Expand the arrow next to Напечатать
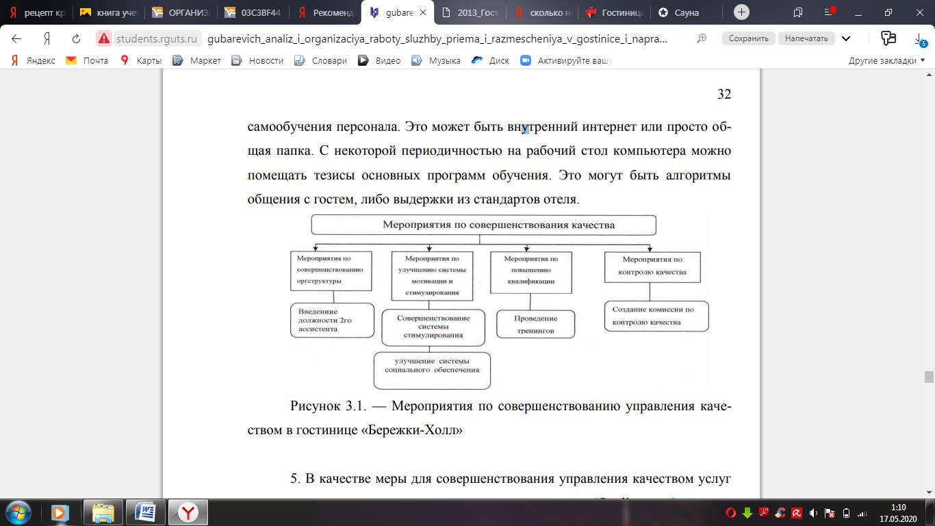 pyautogui.click(x=846, y=38)
